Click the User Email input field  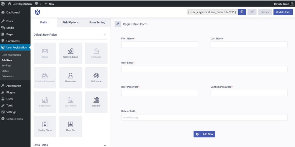click(204, 69)
